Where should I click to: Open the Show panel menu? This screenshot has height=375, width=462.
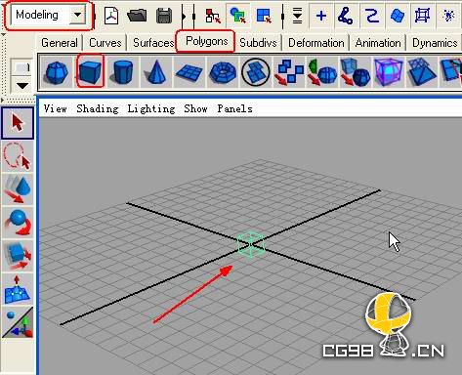[x=195, y=108]
